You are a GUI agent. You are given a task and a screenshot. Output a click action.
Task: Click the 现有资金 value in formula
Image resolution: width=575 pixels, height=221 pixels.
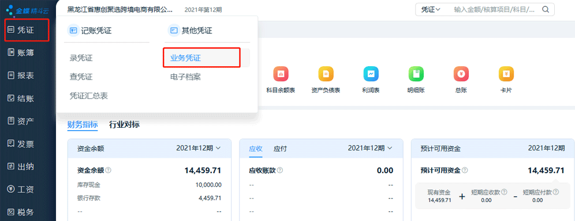(x=439, y=200)
